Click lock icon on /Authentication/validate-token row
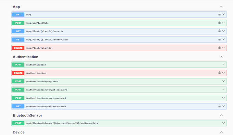 [219, 106]
